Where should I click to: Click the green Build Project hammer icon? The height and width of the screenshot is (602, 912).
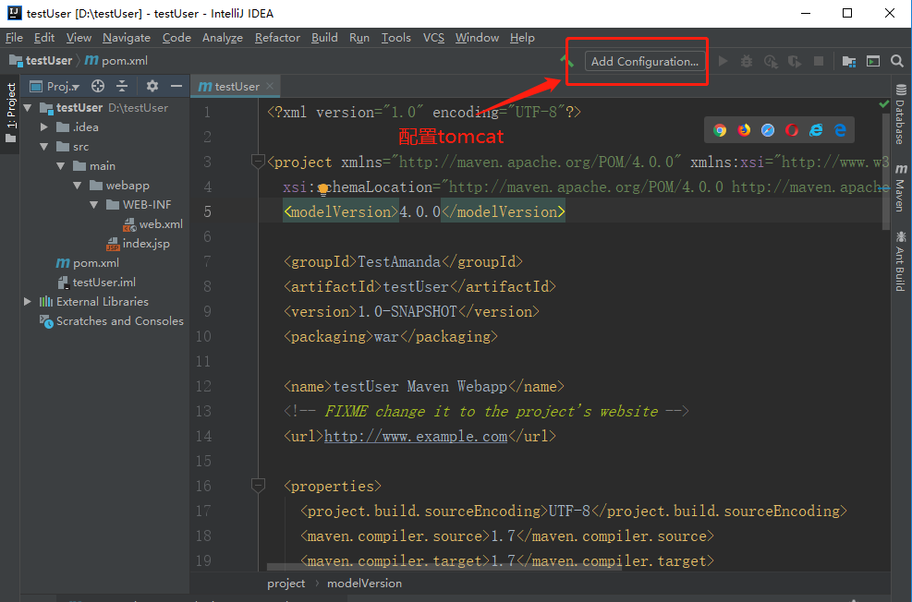pos(566,60)
